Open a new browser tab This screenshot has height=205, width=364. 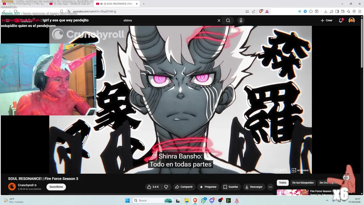pyautogui.click(x=144, y=4)
